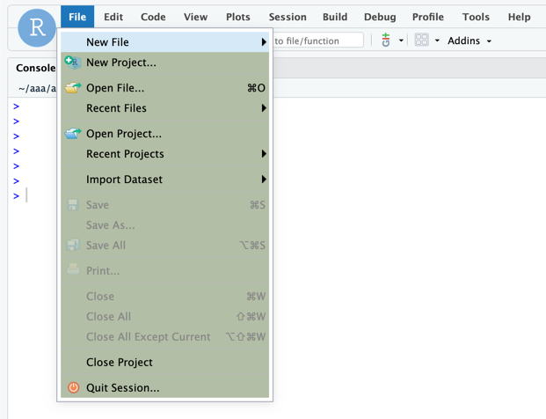Open the Profile menu
Viewport: 546px width, 419px height.
pos(428,17)
